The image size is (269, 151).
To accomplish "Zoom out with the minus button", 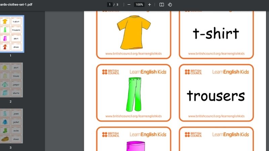I will (x=129, y=5).
